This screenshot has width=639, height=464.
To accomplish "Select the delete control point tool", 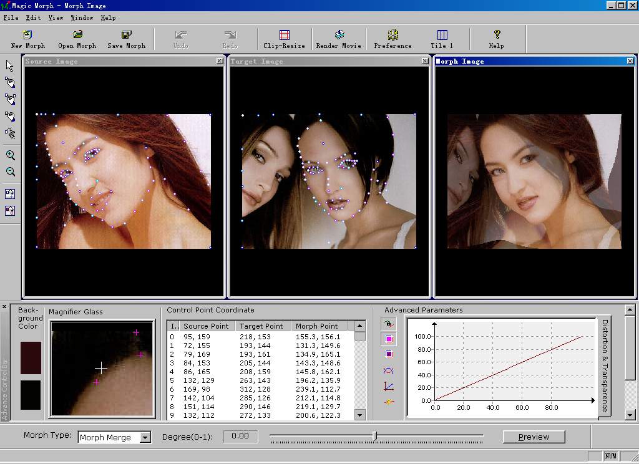I will click(x=10, y=116).
